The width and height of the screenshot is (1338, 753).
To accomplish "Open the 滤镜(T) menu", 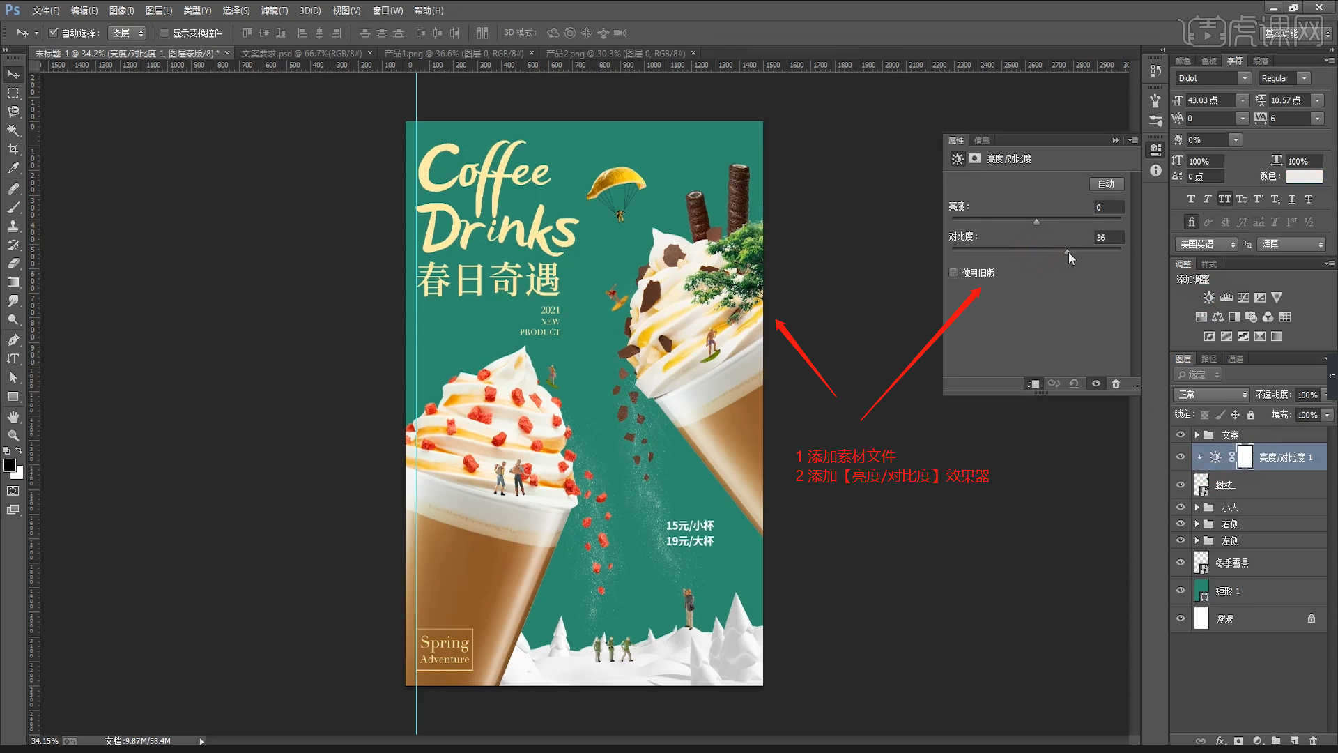I will 275,10.
